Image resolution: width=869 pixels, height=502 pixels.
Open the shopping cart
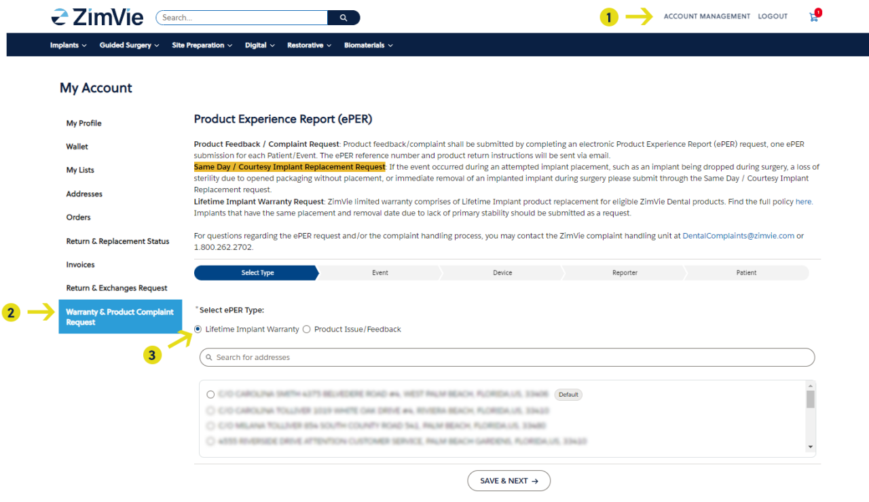tap(813, 16)
